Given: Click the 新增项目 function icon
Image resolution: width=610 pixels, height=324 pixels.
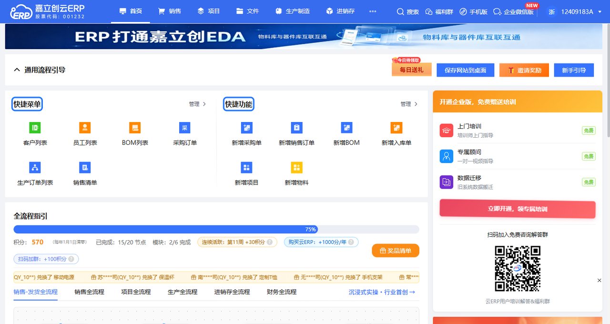Looking at the screenshot, I should pos(246,168).
